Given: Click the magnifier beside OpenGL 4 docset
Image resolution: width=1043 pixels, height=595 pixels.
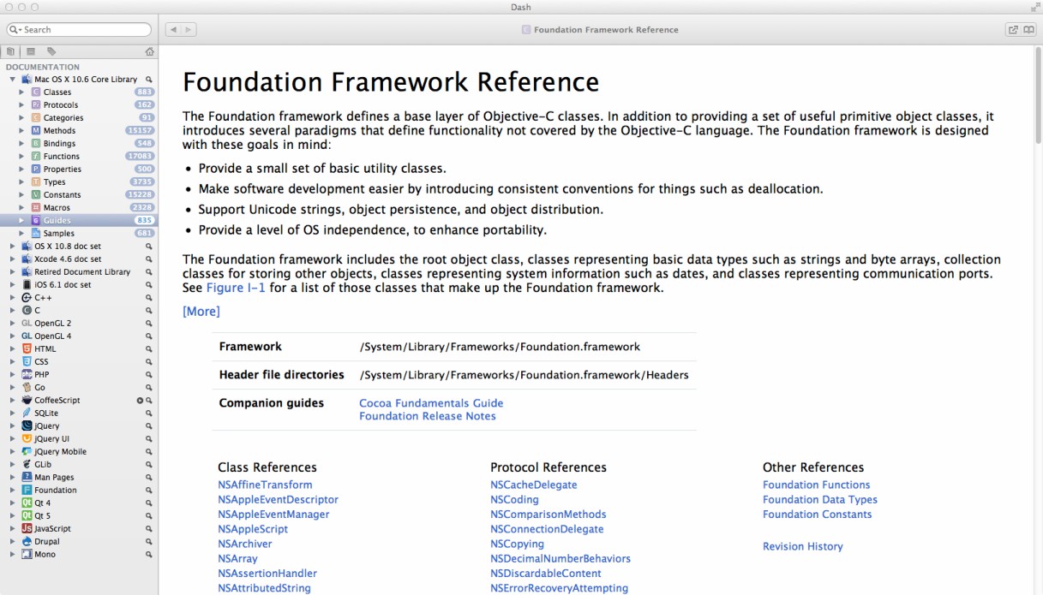Looking at the screenshot, I should click(148, 336).
